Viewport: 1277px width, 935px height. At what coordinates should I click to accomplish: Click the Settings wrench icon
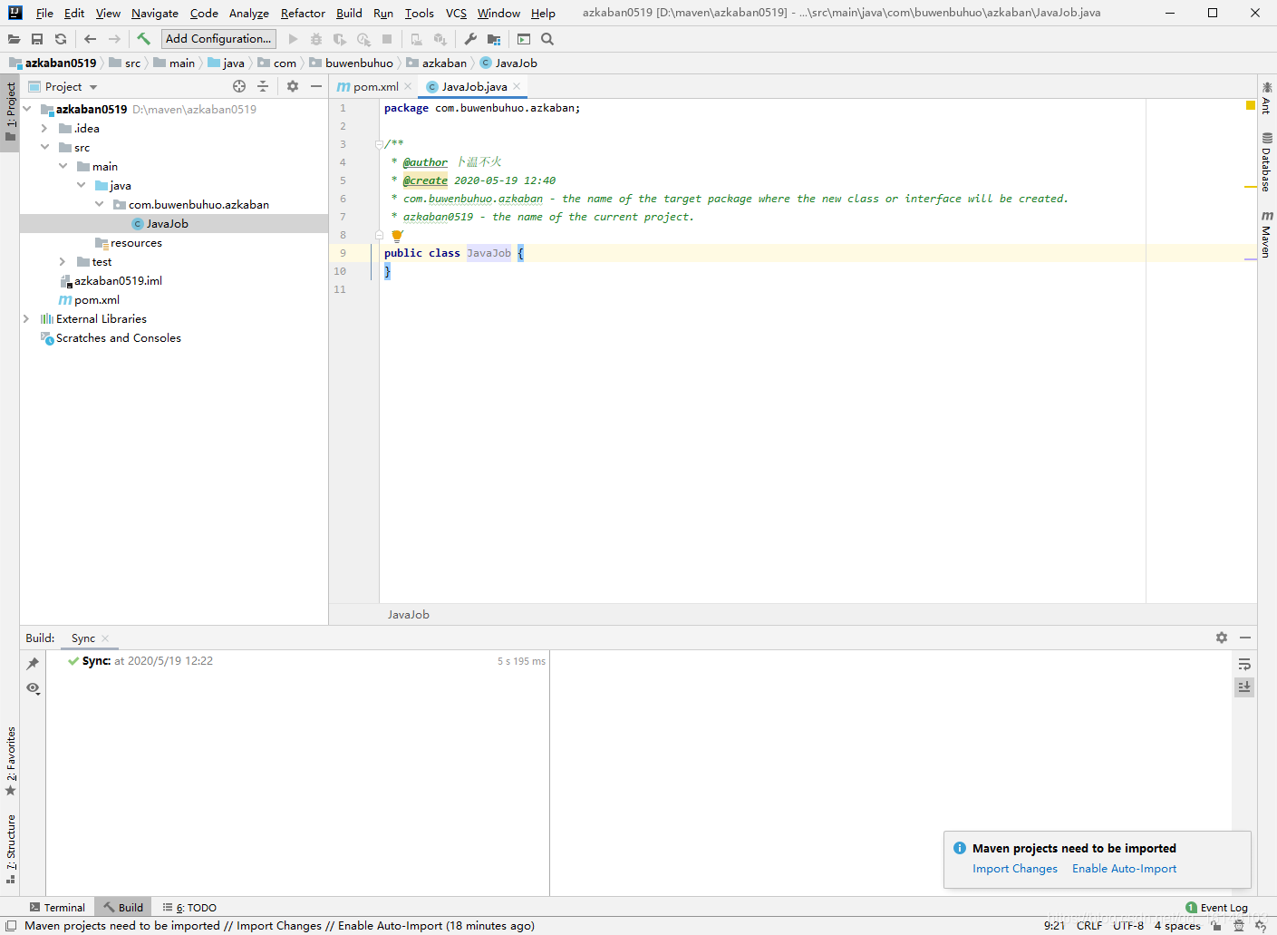(x=470, y=39)
